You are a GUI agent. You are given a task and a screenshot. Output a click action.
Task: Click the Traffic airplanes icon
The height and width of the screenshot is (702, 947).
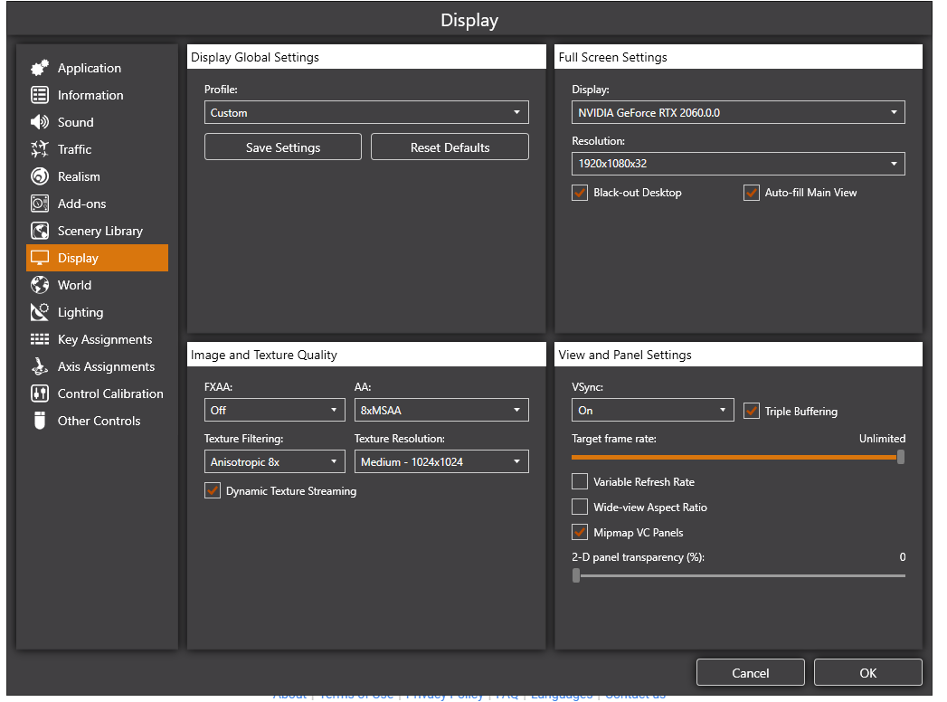40,149
